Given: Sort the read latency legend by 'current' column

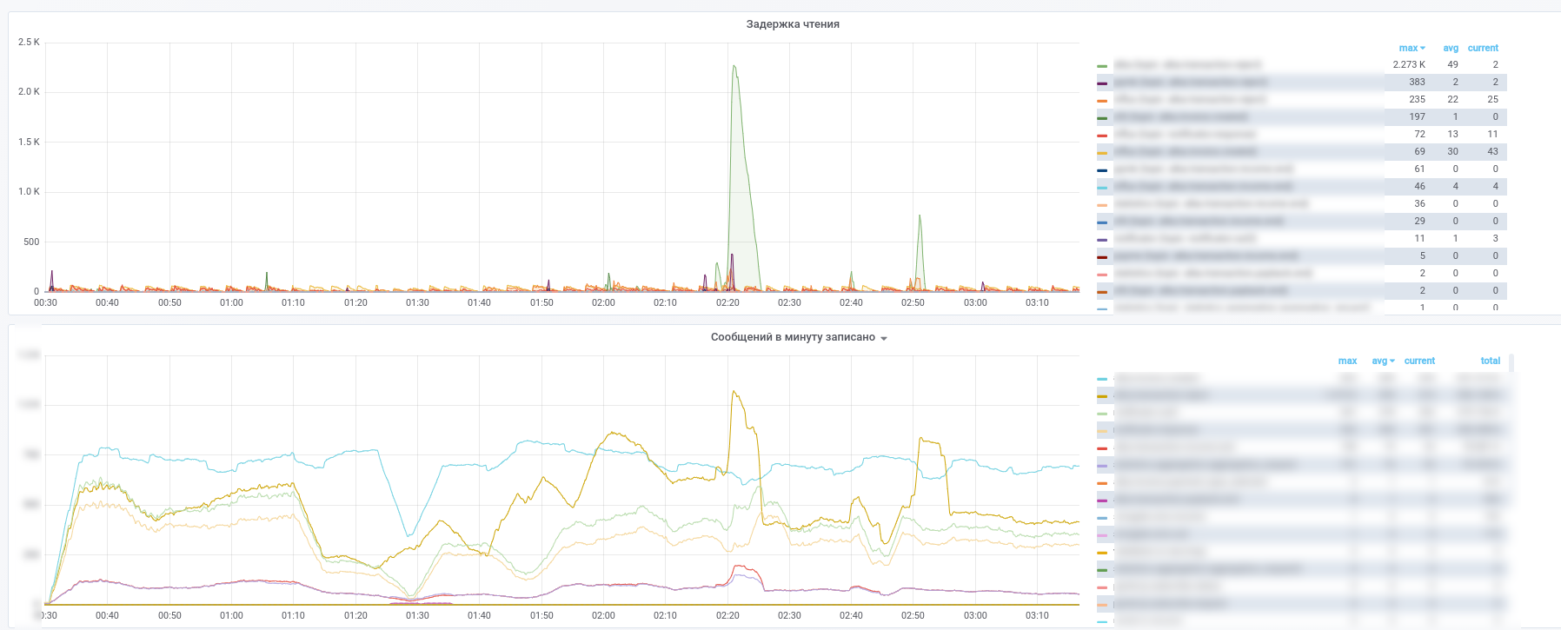Looking at the screenshot, I should (x=1483, y=48).
